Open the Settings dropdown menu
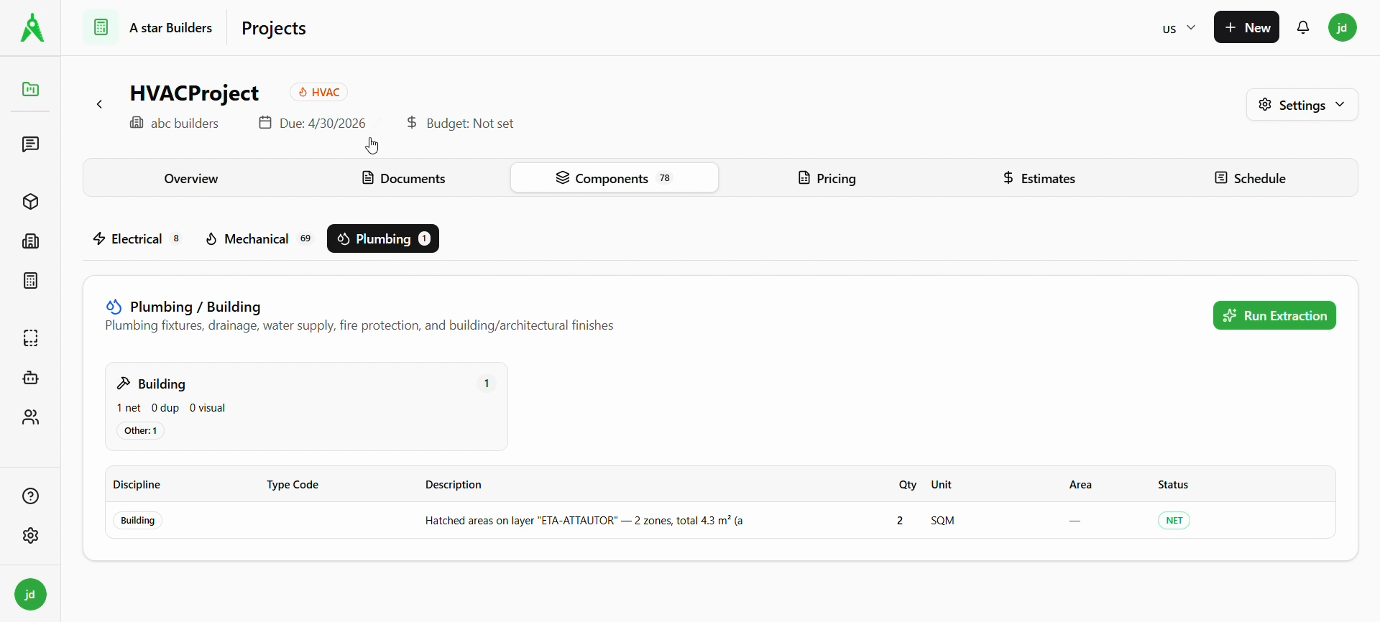This screenshot has height=622, width=1380. click(1302, 105)
